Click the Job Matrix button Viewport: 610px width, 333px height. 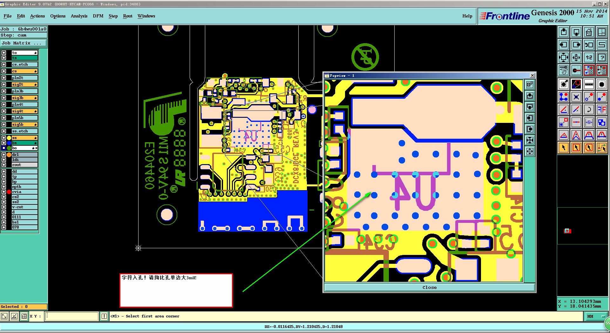24,43
